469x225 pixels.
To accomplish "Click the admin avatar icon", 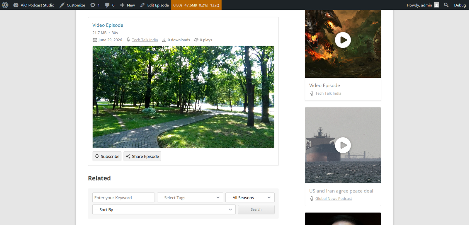I will tap(436, 5).
